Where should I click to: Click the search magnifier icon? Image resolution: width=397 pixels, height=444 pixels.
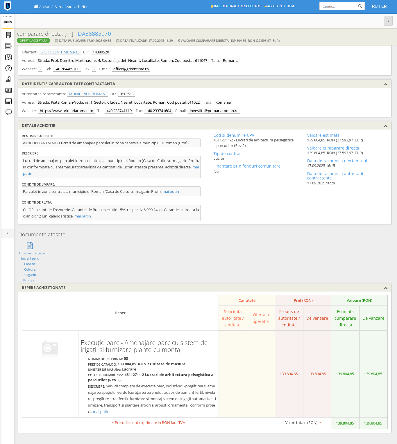(360, 6)
